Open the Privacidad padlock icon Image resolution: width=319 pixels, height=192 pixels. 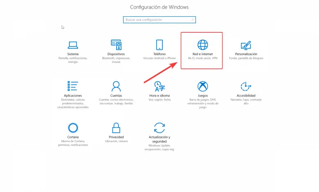(x=116, y=128)
